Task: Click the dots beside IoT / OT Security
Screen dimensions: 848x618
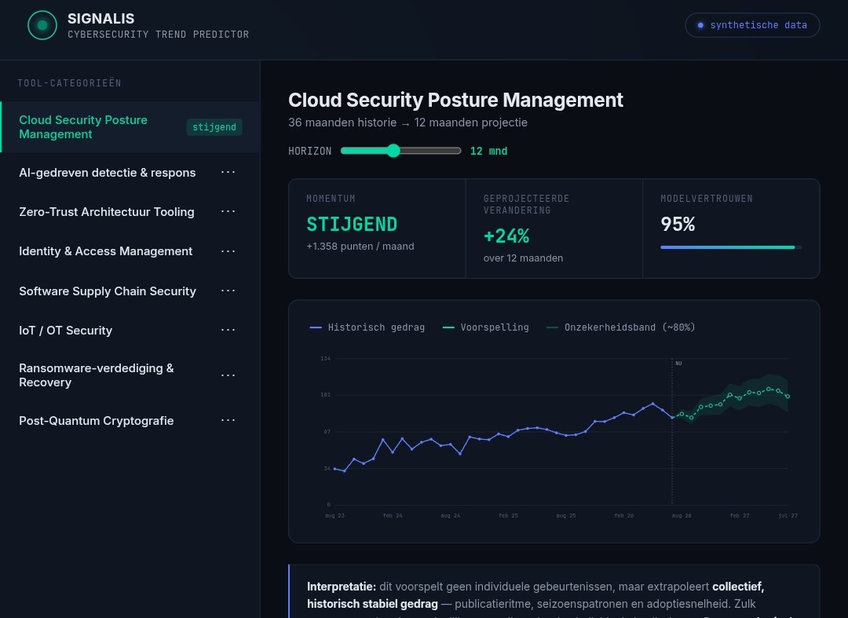Action: [228, 330]
